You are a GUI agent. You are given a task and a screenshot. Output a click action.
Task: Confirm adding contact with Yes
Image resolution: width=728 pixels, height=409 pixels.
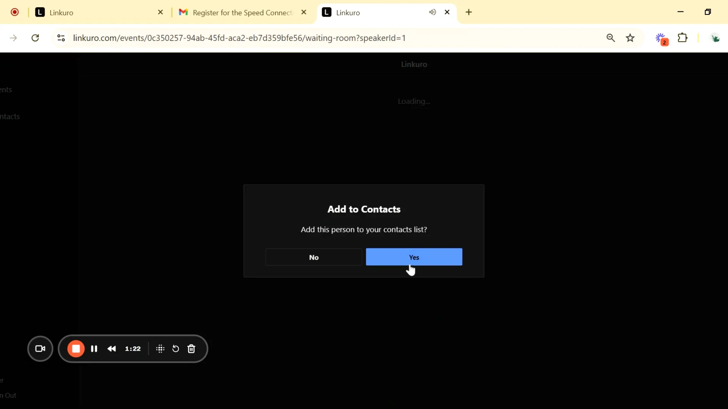414,257
